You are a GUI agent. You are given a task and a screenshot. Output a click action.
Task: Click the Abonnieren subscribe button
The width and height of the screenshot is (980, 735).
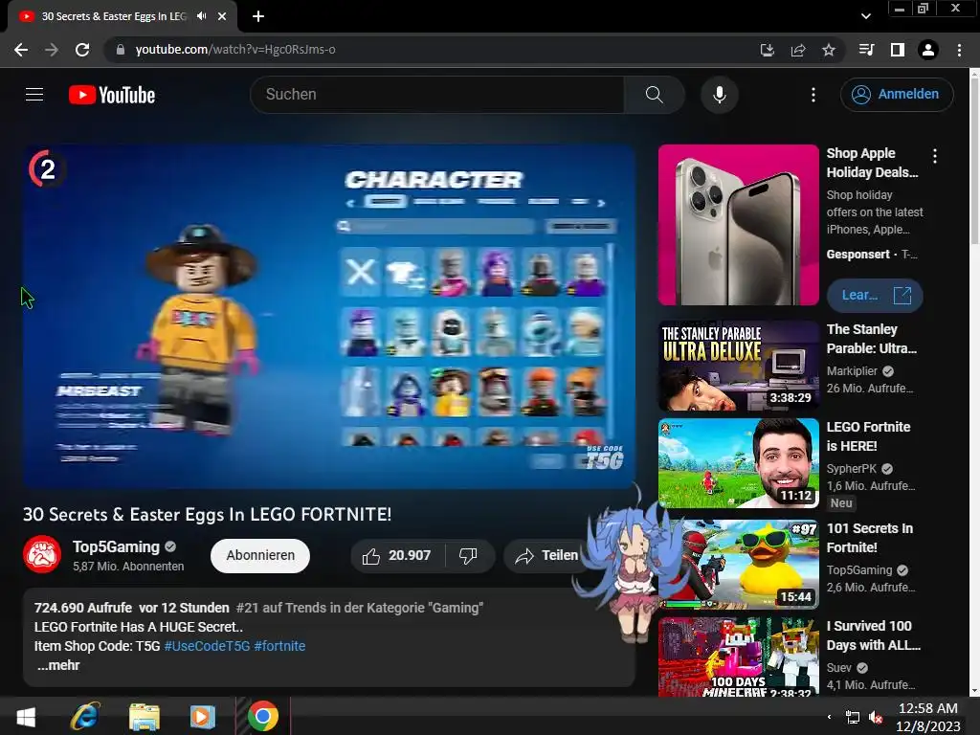260,556
